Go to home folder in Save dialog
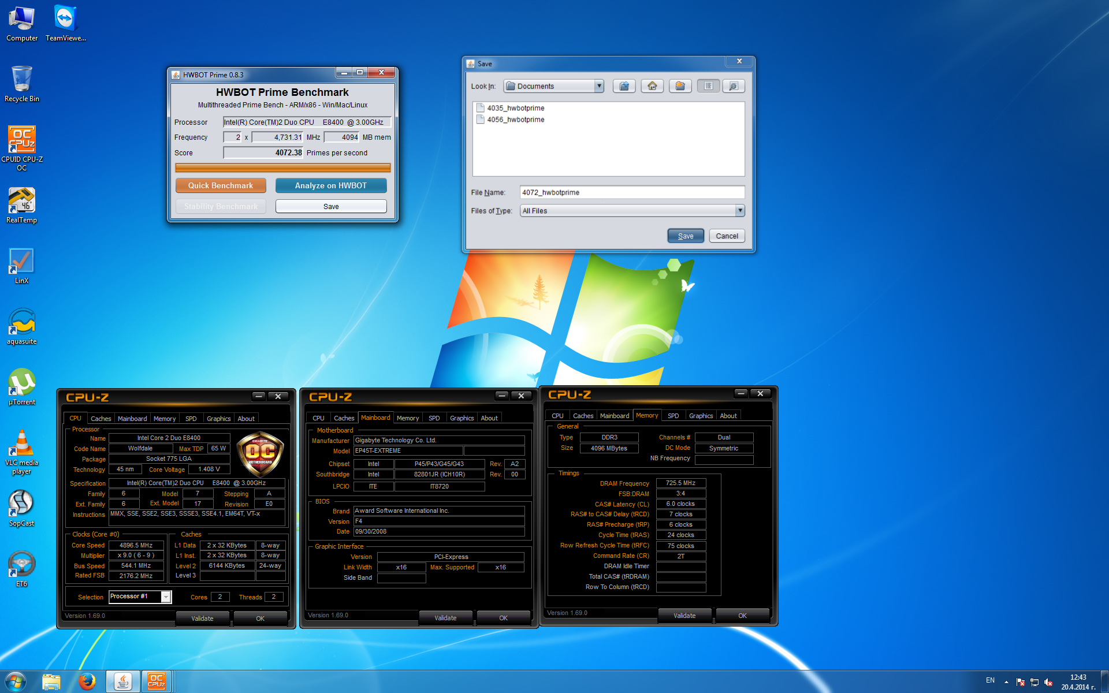 pos(652,86)
